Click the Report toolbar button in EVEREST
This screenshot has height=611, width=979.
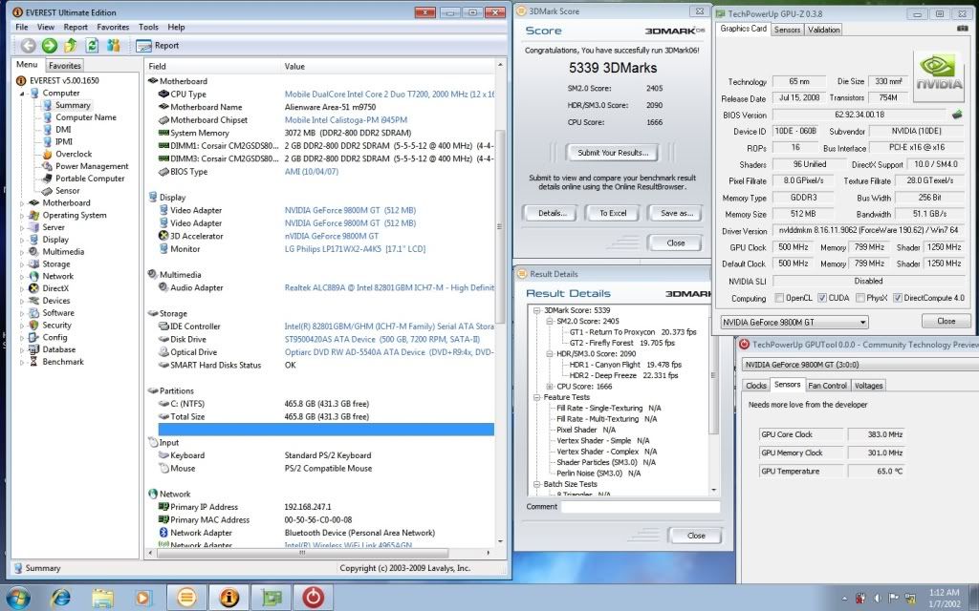(158, 46)
